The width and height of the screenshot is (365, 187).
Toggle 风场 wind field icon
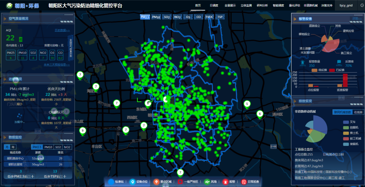tap(207, 182)
